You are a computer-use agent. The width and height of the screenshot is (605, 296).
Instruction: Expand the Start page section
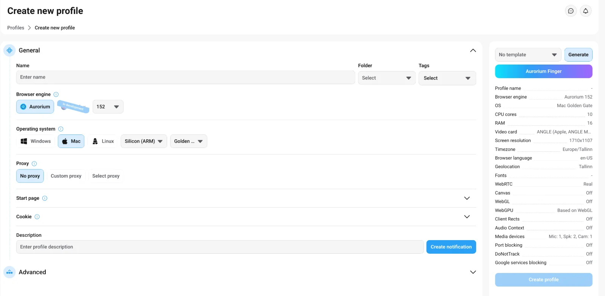click(467, 198)
